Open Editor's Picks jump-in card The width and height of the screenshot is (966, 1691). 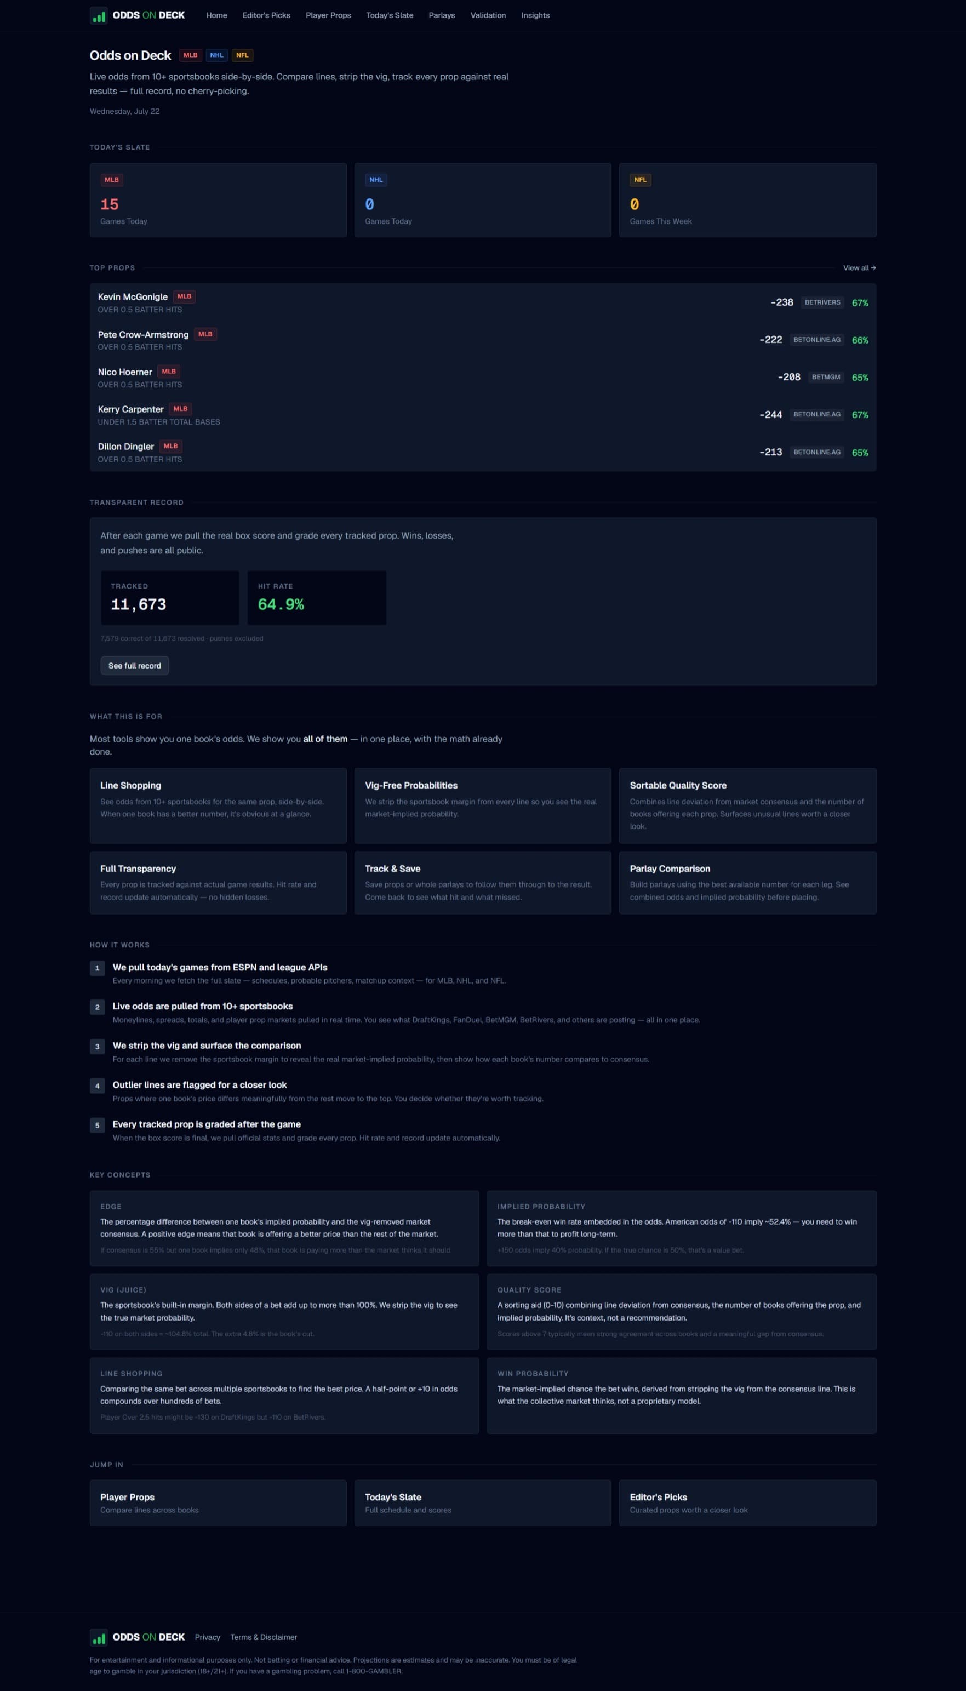click(748, 1503)
